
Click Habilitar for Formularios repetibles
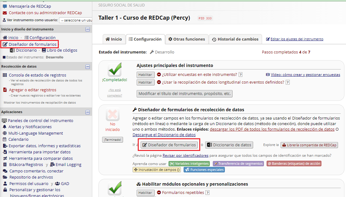(145, 193)
